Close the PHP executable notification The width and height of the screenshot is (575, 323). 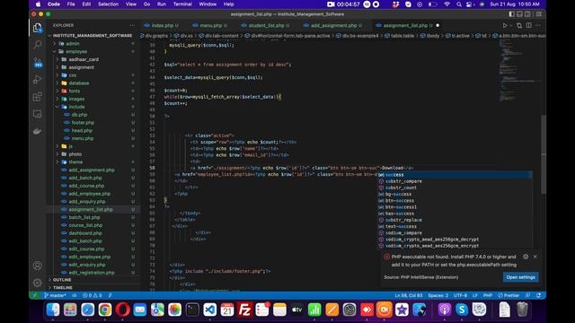point(535,257)
